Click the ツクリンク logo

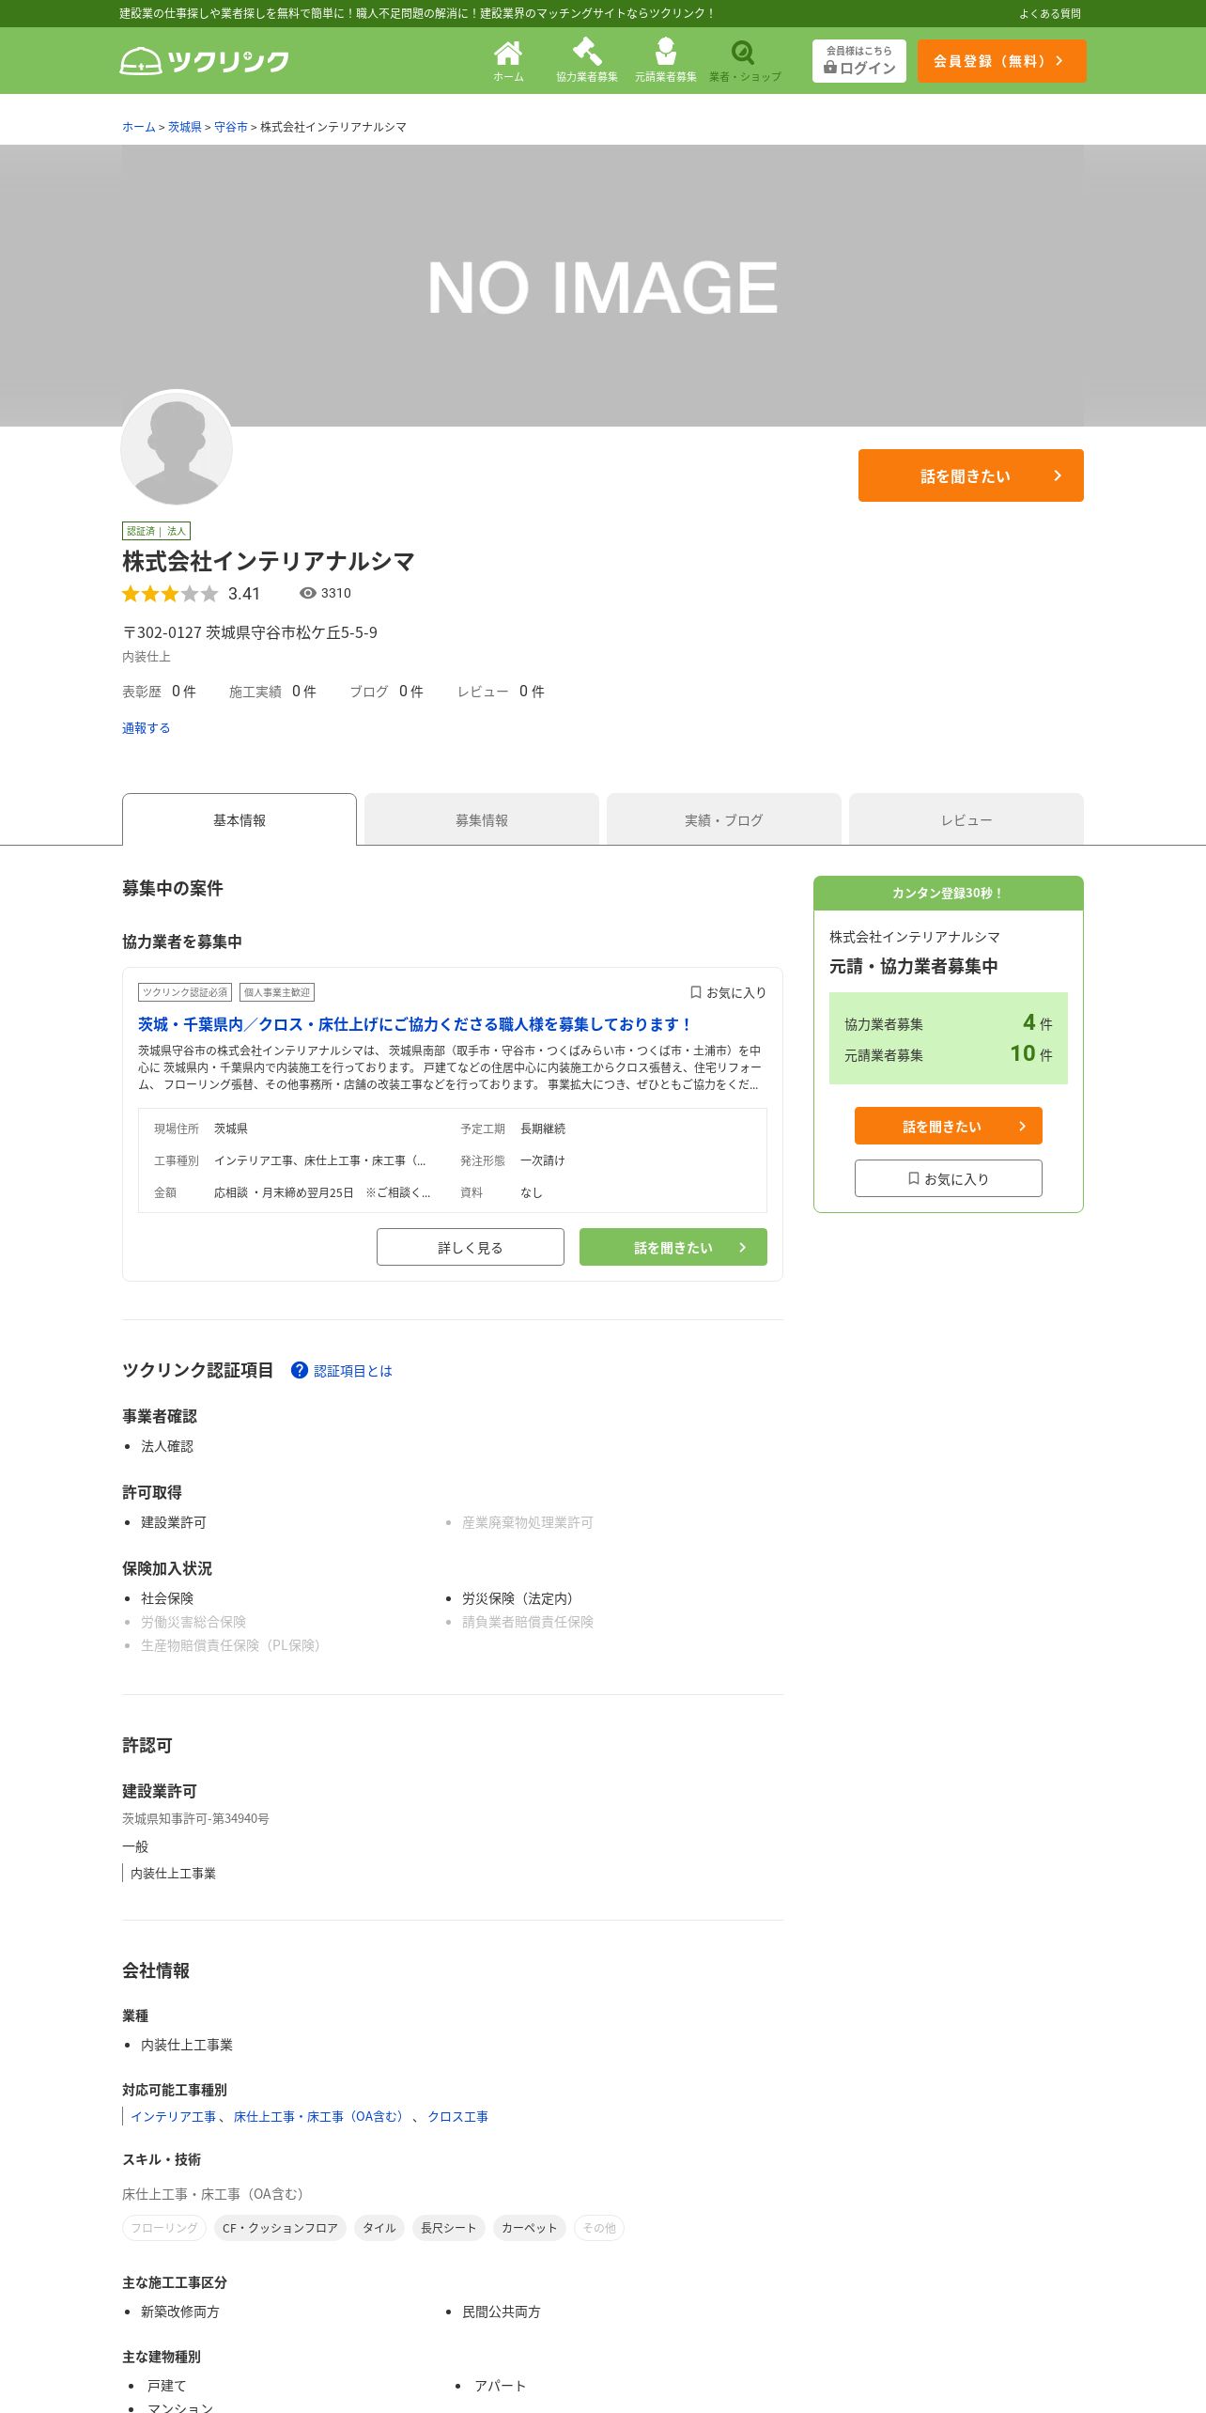pos(205,61)
